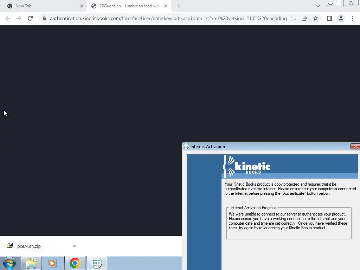This screenshot has height=270, width=360.
Task: Open Chrome side panel
Action: click(x=330, y=18)
